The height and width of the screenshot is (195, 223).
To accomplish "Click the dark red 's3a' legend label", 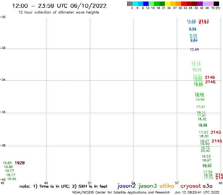I will (x=207, y=186).
